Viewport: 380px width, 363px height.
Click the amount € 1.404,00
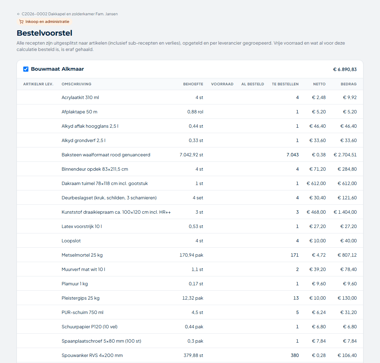345,212
